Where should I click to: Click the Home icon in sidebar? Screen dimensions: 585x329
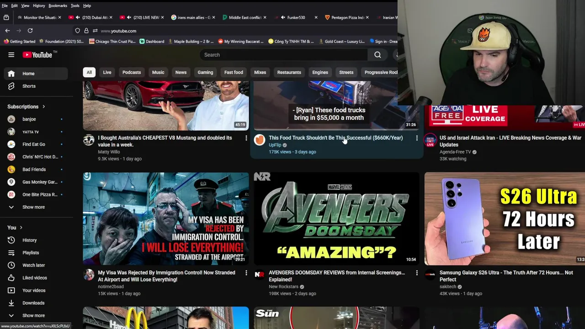click(x=11, y=74)
